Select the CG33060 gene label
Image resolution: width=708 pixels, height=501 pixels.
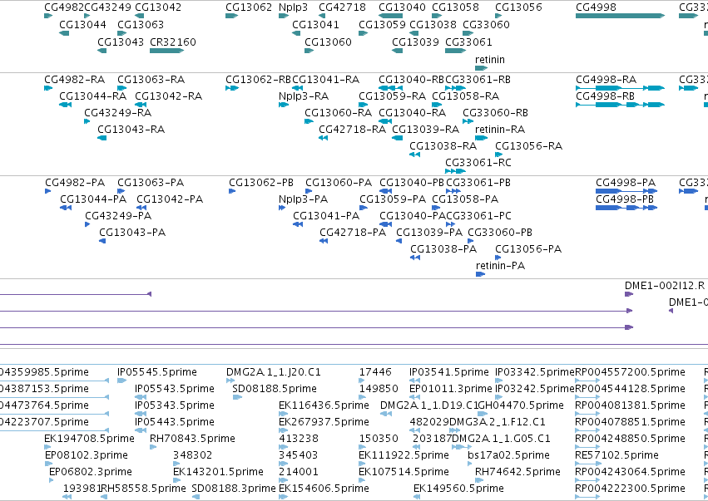pos(487,24)
